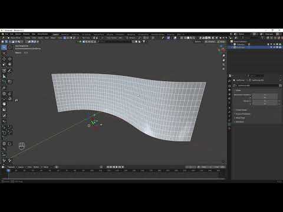Hide the Collection in viewport (eye)
Screen dimensions: 283x212
274,44
